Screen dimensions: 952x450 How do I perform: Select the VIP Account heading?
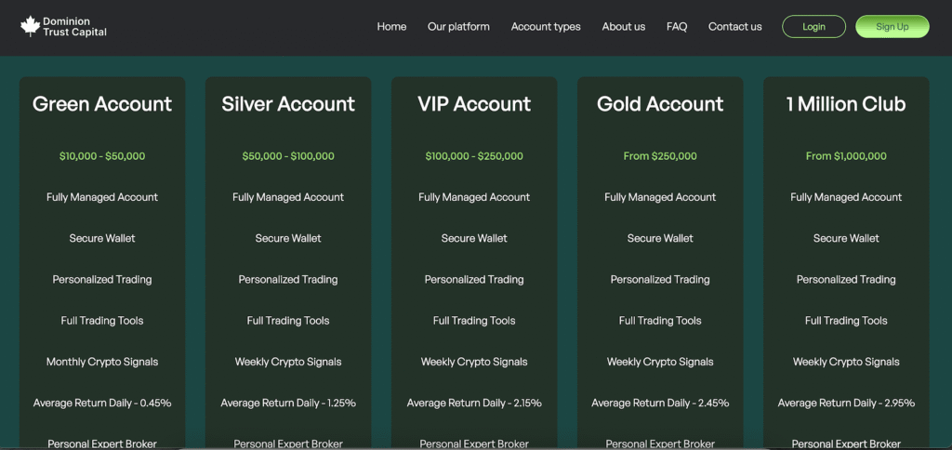tap(474, 104)
